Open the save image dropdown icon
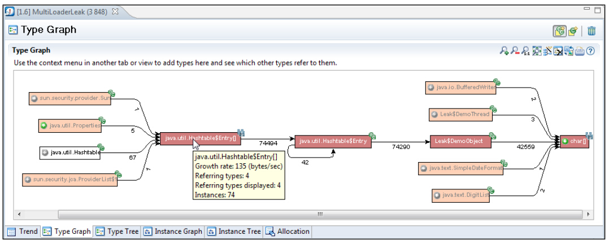 point(569,51)
